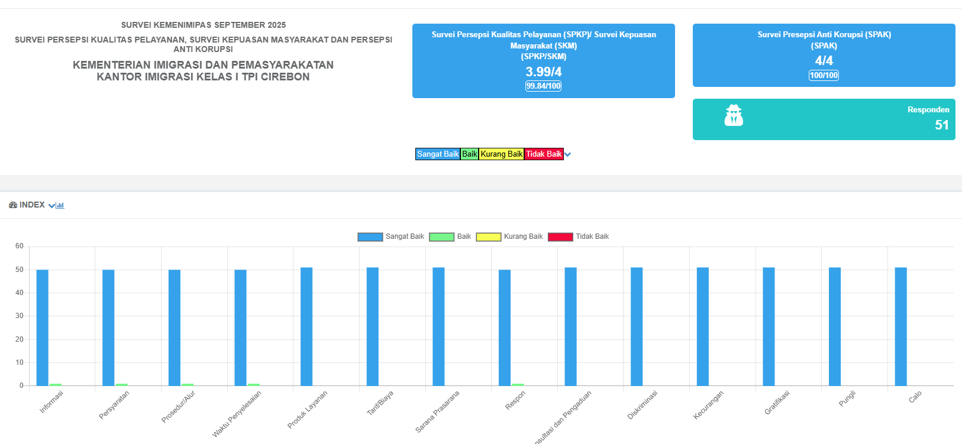Viewport: 962px width, 444px height.
Task: Click the bar chart icon next to INDEX
Action: [x=60, y=206]
